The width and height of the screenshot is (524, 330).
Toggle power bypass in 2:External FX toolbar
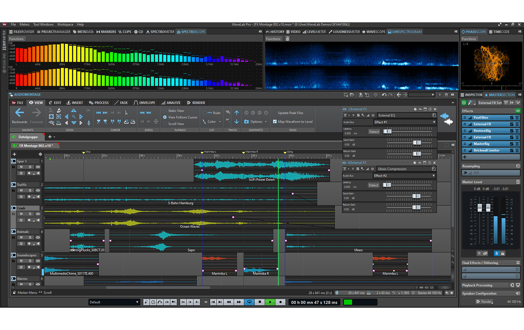pyautogui.click(x=373, y=115)
